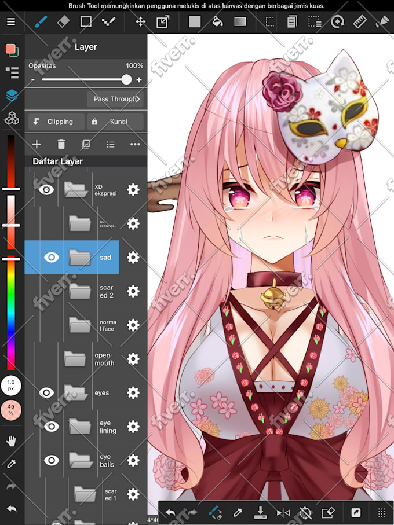
Task: Open the layer list view icon
Action: coord(111,144)
